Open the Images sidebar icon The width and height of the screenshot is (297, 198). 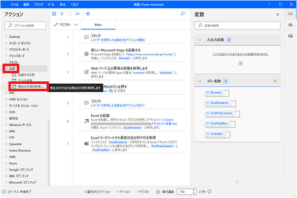(x=290, y=36)
